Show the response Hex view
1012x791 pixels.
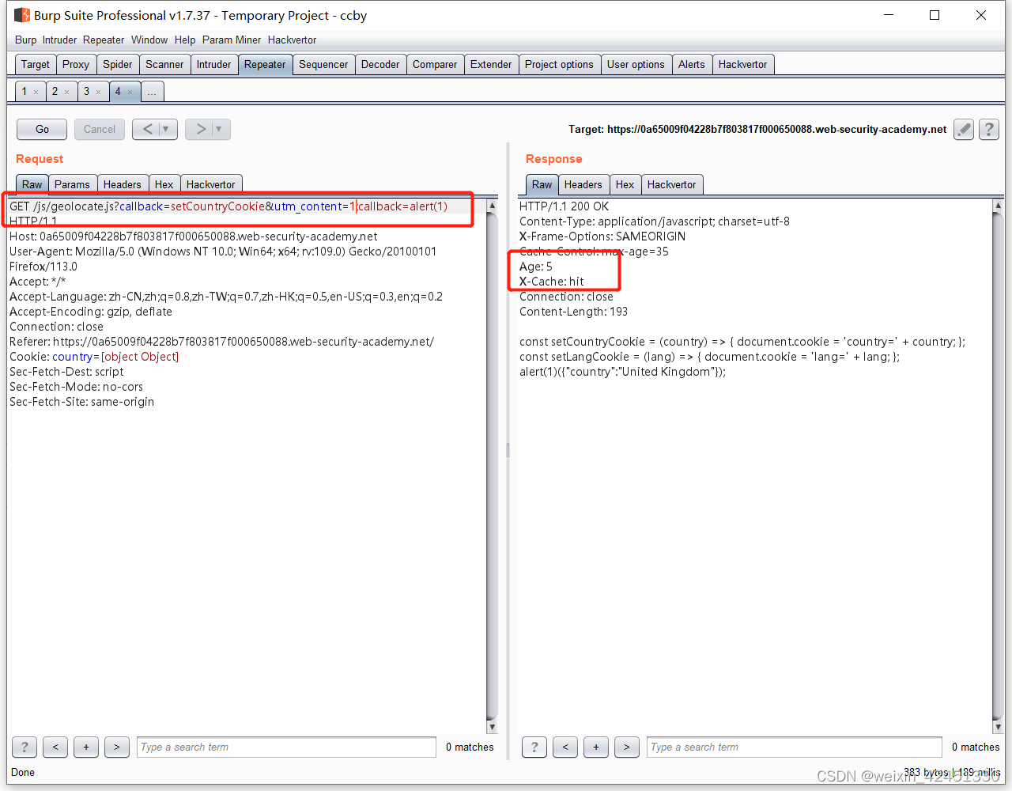click(625, 184)
